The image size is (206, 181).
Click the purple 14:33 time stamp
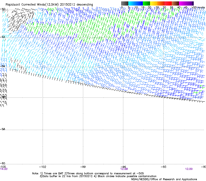[x=4, y=169]
